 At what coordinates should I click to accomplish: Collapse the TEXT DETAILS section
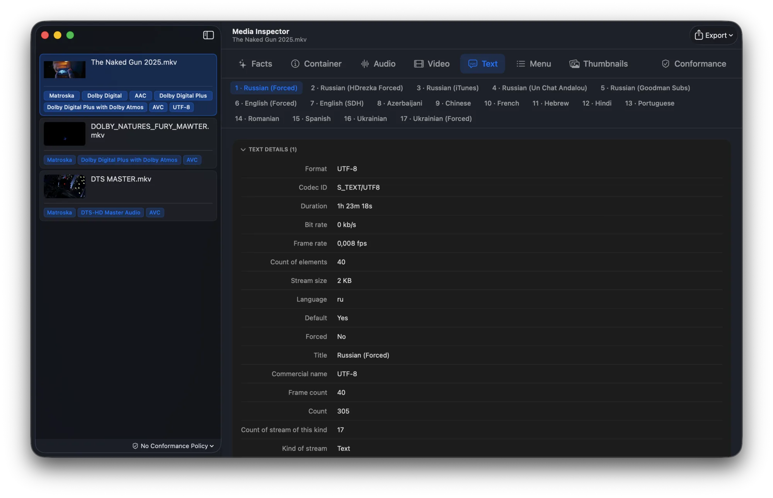(243, 149)
